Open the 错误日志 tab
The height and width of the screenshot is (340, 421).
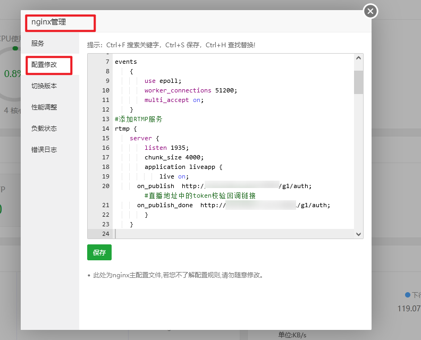(x=44, y=149)
